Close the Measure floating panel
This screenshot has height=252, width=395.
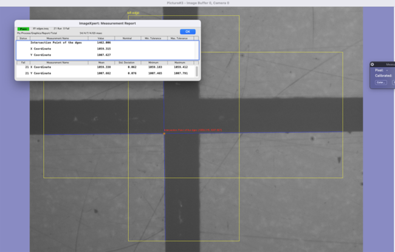click(372, 64)
